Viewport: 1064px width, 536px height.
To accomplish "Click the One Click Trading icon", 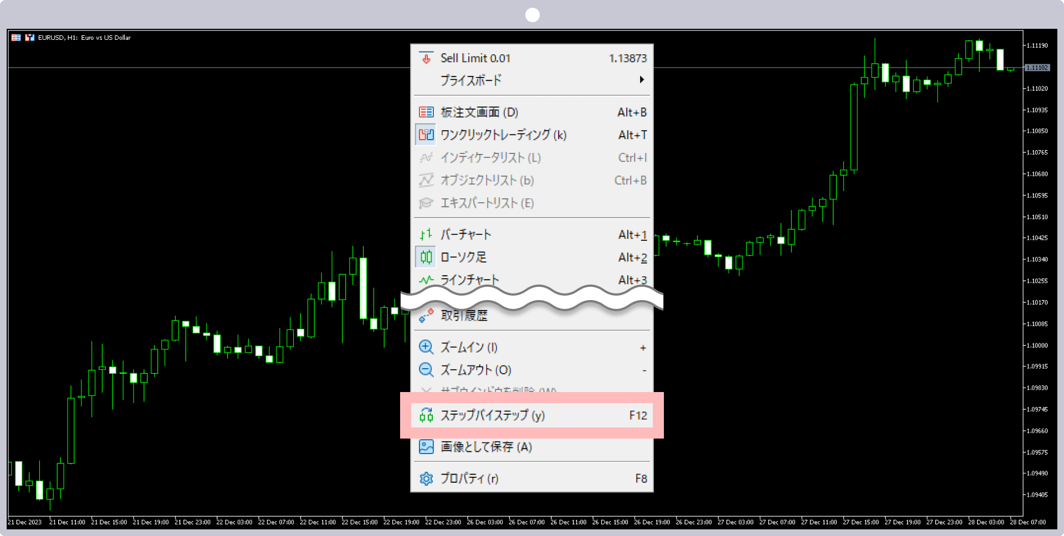I will (x=426, y=135).
